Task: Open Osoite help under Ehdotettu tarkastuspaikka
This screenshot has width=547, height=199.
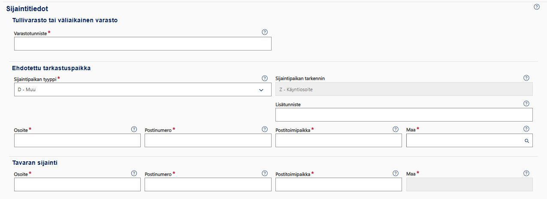Action: [x=134, y=129]
